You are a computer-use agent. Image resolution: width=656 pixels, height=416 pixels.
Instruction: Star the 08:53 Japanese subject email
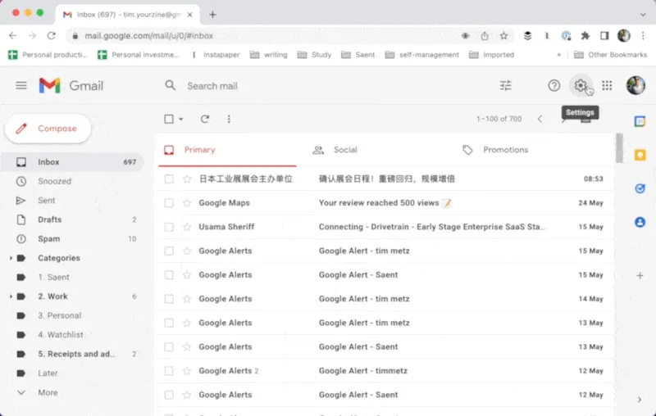pos(187,179)
